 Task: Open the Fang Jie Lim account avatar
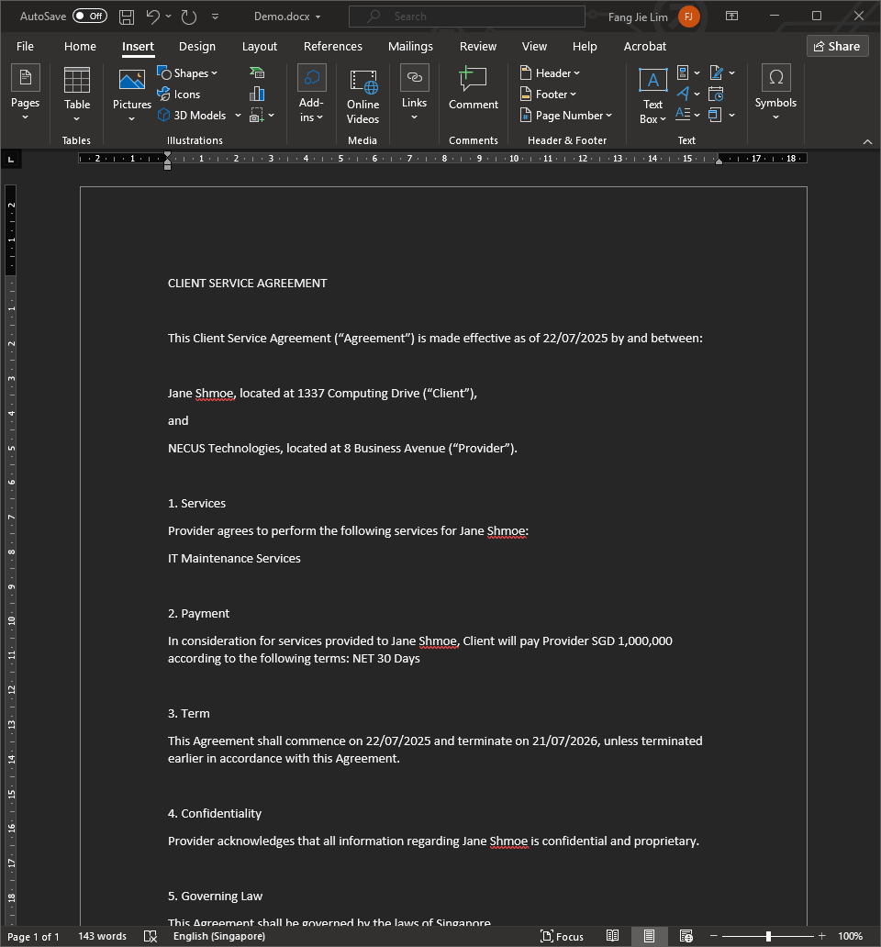point(688,17)
